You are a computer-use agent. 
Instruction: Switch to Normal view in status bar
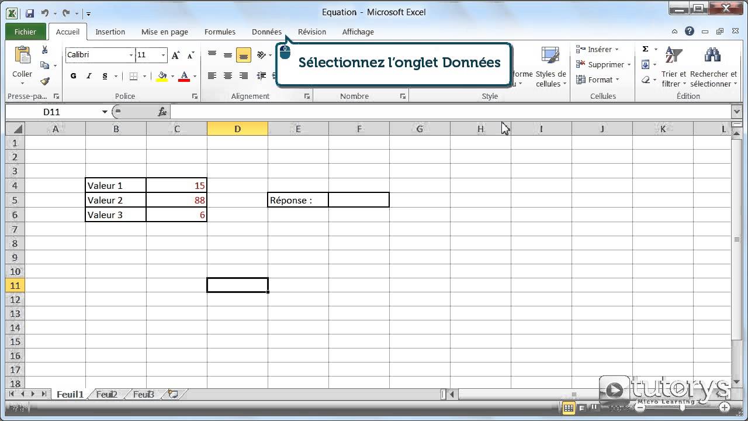tap(568, 408)
